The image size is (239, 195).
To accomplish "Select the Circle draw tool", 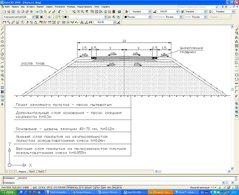I will coord(2,54).
